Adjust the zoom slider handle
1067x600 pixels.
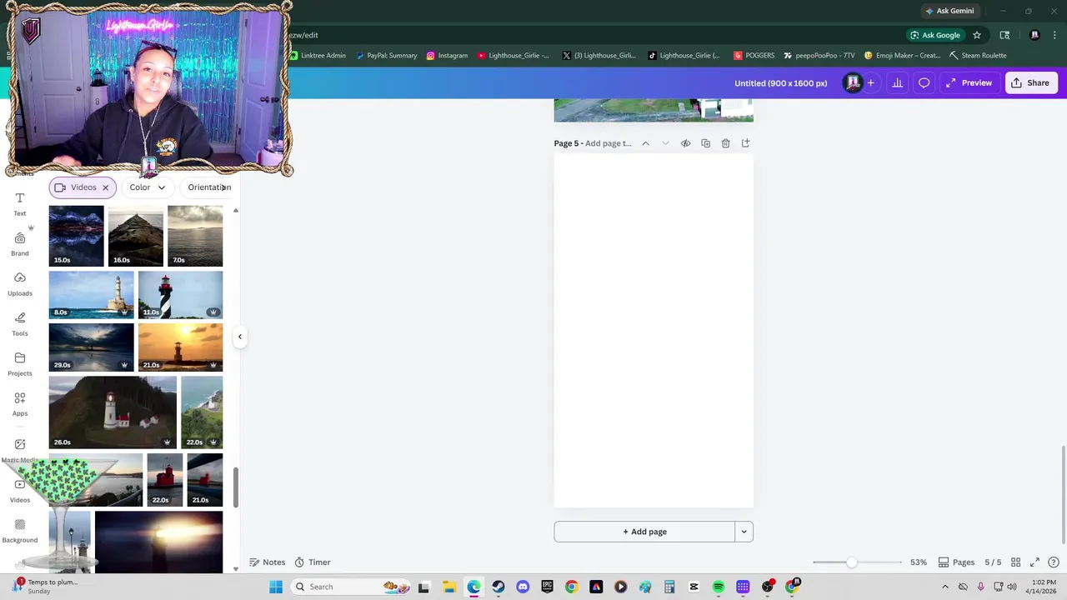[851, 562]
